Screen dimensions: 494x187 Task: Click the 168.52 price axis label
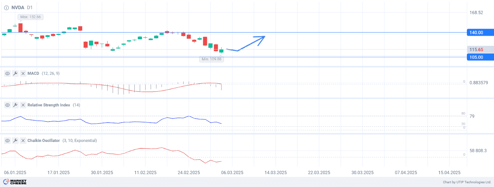pyautogui.click(x=476, y=13)
